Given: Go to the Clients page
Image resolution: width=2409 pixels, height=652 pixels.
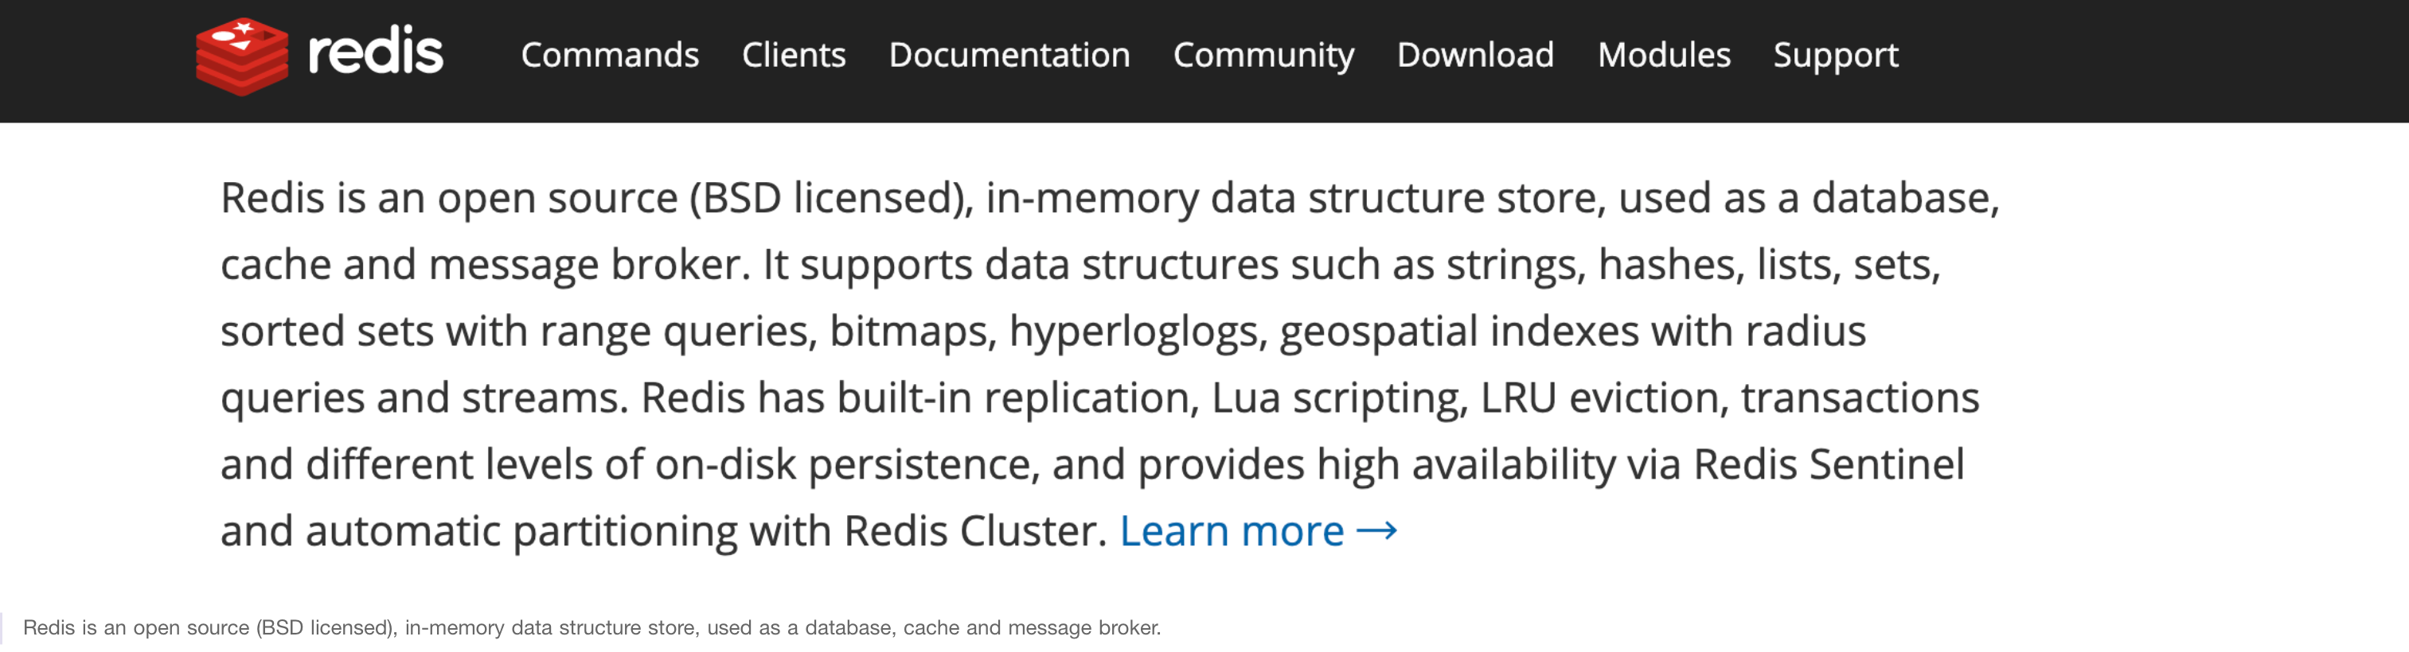Looking at the screenshot, I should (793, 54).
